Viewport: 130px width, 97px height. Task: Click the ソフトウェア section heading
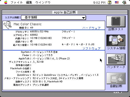point(91,48)
